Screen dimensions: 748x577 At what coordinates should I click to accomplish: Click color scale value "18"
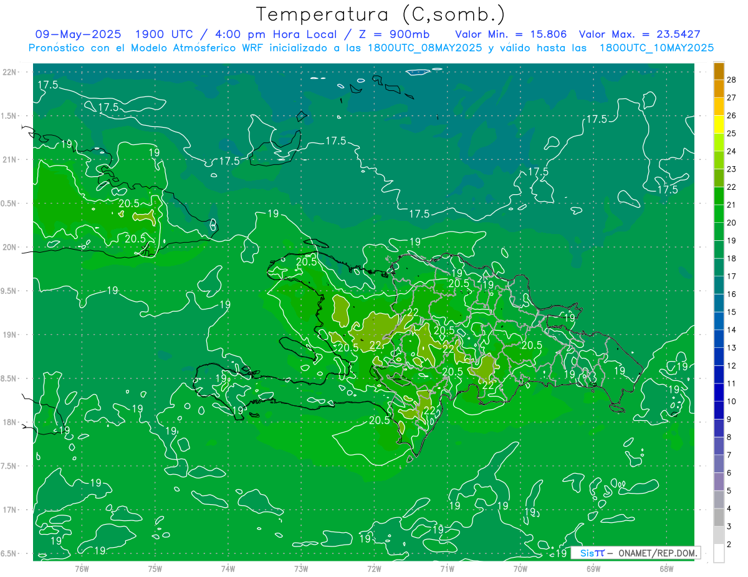pyautogui.click(x=732, y=258)
